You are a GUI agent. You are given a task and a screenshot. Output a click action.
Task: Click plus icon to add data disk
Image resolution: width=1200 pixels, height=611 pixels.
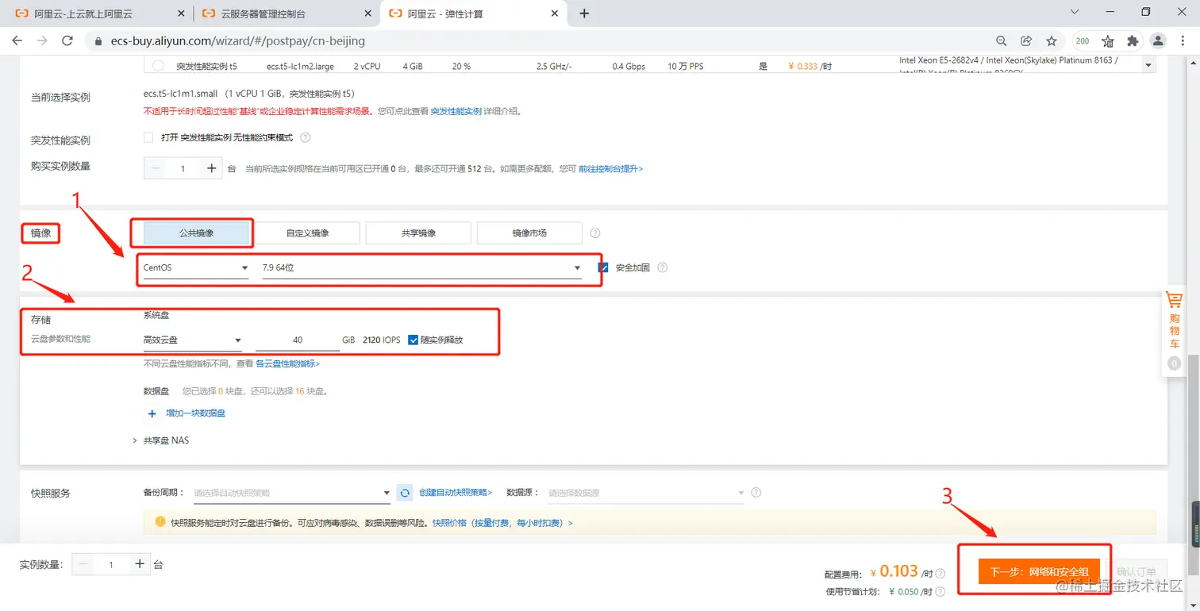tap(152, 413)
